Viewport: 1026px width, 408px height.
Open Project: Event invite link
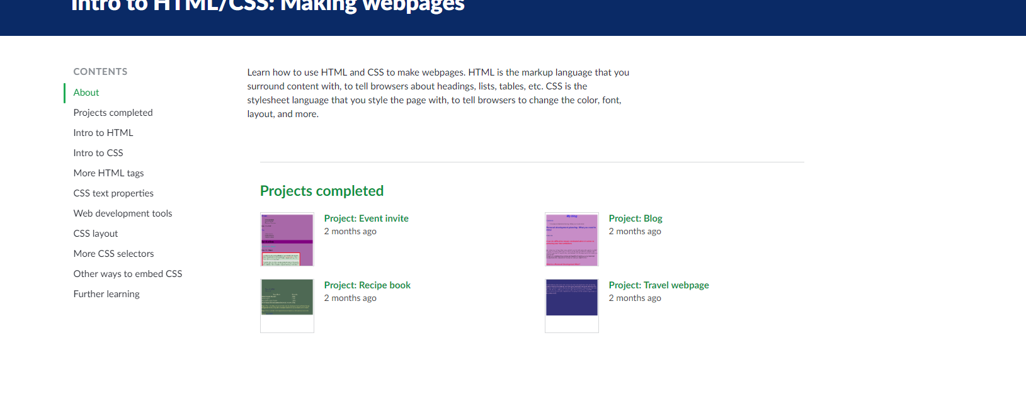[x=366, y=218]
